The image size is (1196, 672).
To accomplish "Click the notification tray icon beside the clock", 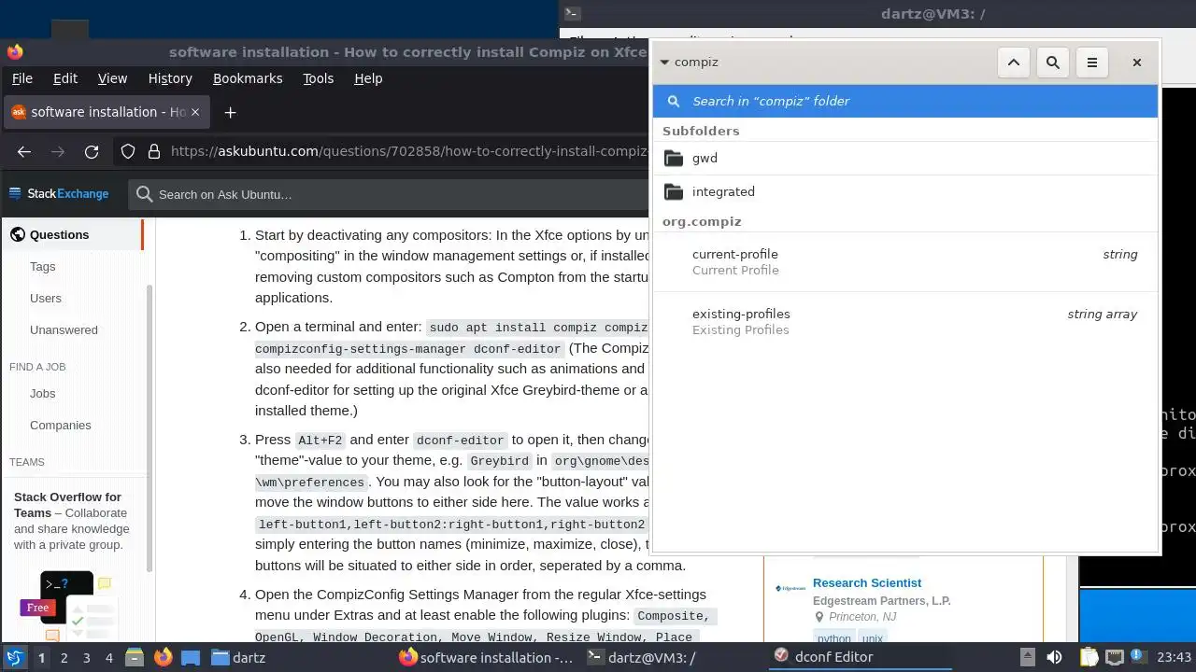I will [x=1140, y=657].
